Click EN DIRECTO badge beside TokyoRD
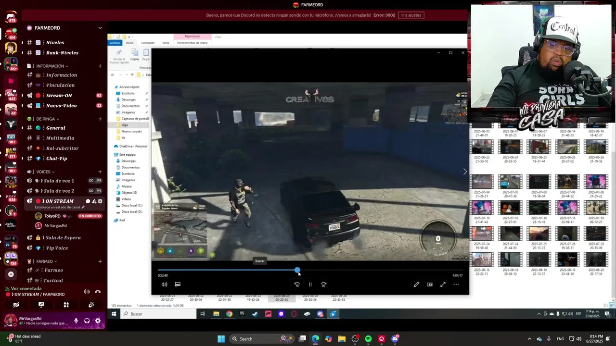This screenshot has width=616, height=346. point(90,216)
